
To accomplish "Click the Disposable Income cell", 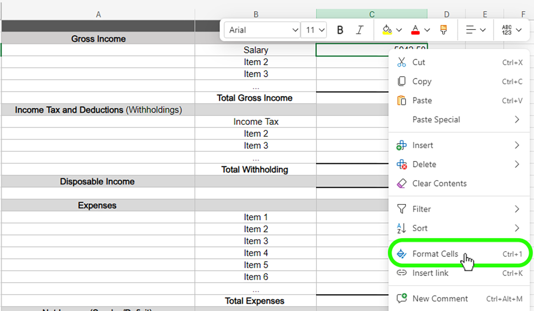I will [98, 181].
